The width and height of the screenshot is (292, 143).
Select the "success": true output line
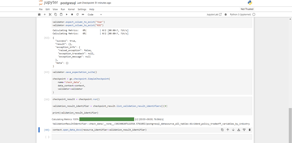tap(66, 41)
